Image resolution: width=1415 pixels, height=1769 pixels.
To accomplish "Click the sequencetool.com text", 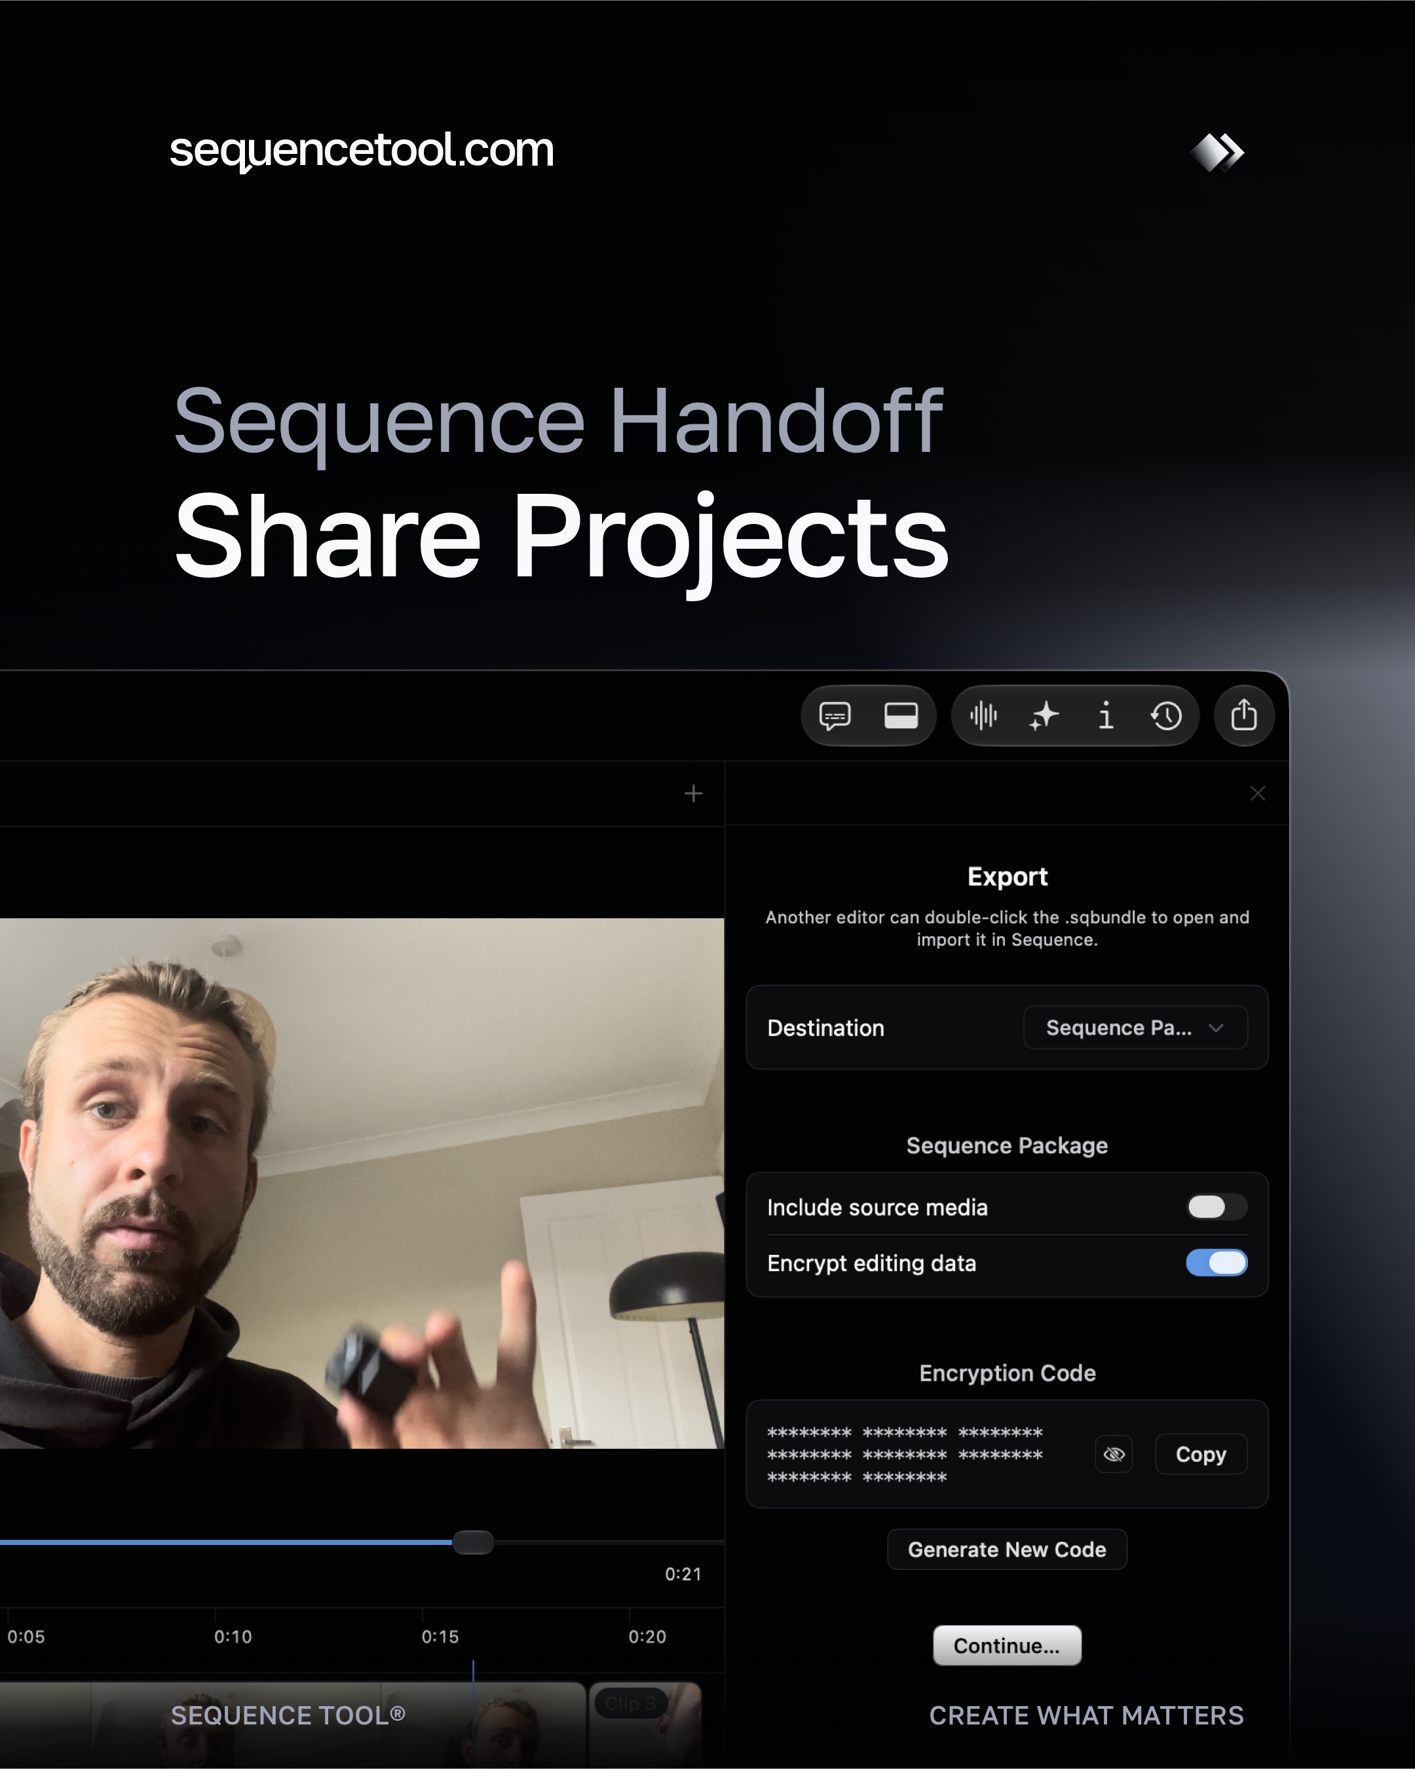I will [362, 151].
